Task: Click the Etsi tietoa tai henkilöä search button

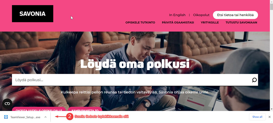Action: [235, 15]
